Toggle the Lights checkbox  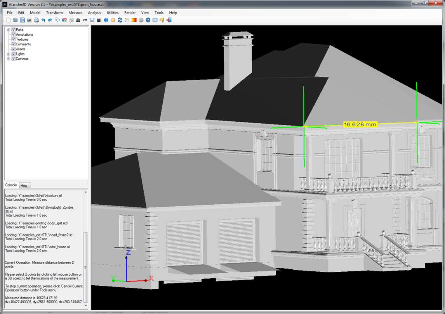13,53
